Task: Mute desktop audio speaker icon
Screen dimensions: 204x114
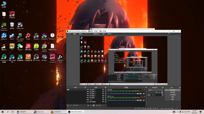Action: click(141, 93)
